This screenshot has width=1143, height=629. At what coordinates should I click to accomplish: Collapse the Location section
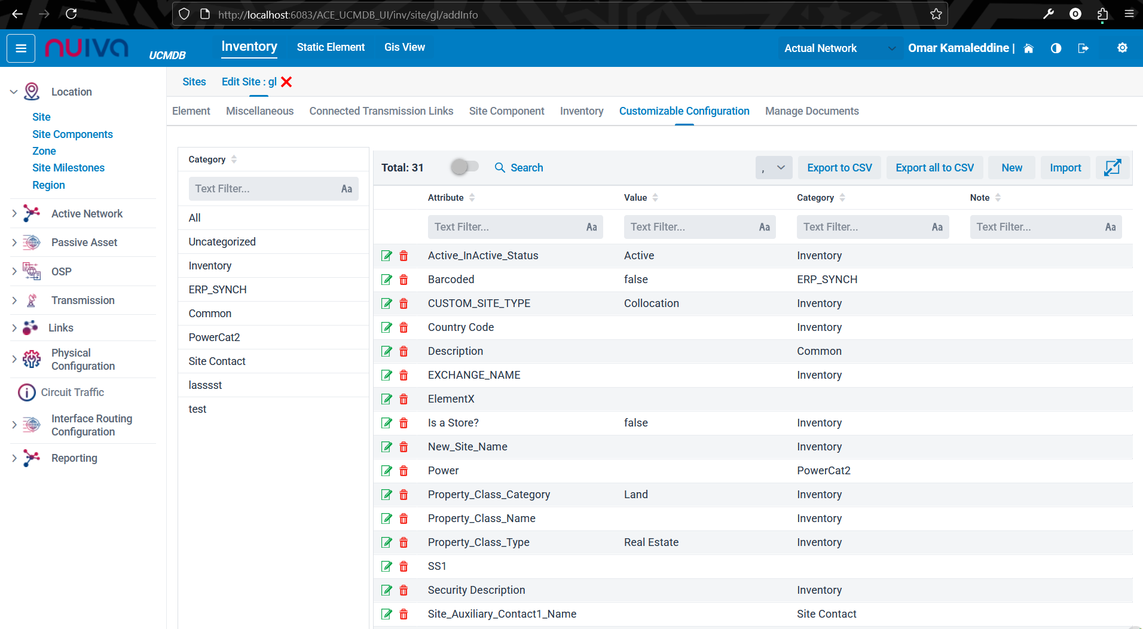click(x=14, y=92)
